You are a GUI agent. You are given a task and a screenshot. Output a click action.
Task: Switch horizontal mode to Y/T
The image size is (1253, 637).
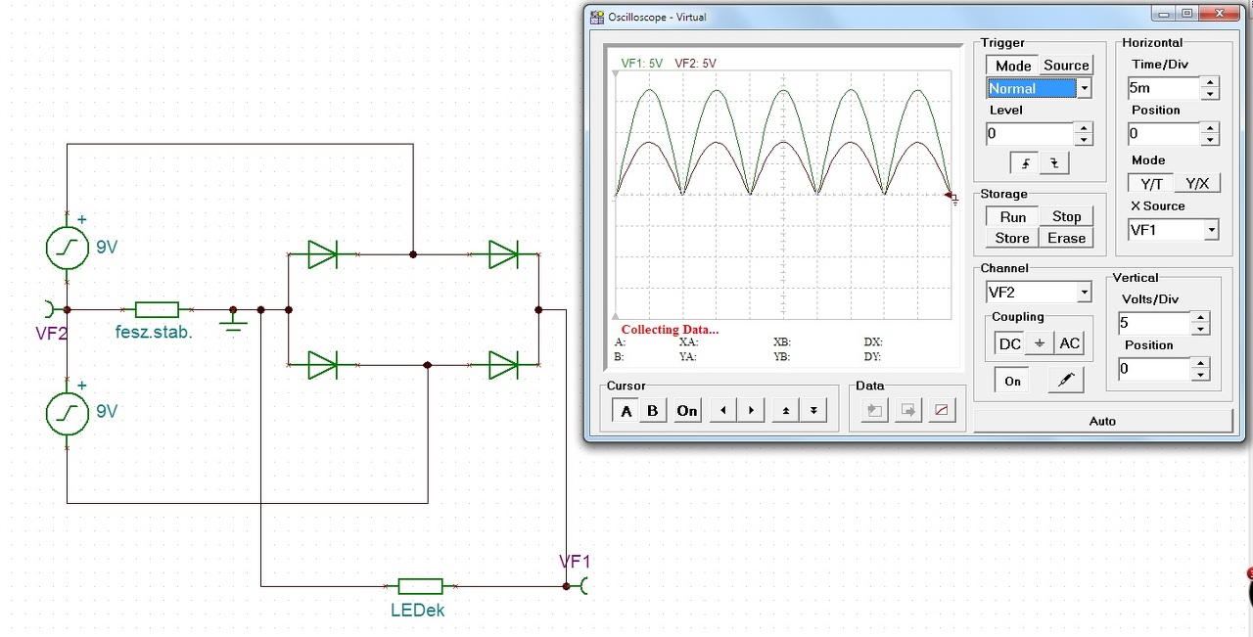1151,183
